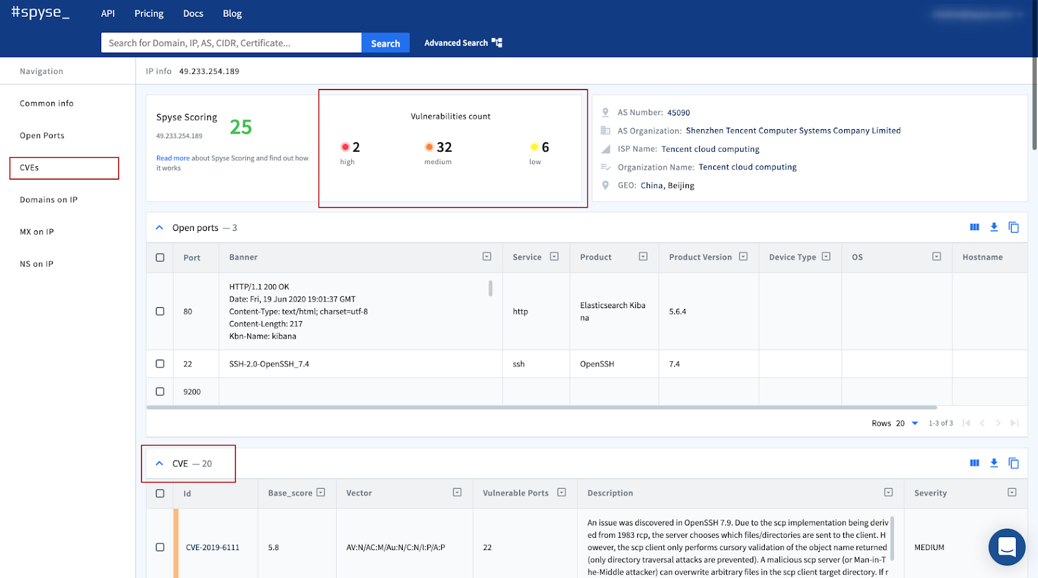
Task: Open Device Type column filter dropdown
Action: (x=826, y=257)
